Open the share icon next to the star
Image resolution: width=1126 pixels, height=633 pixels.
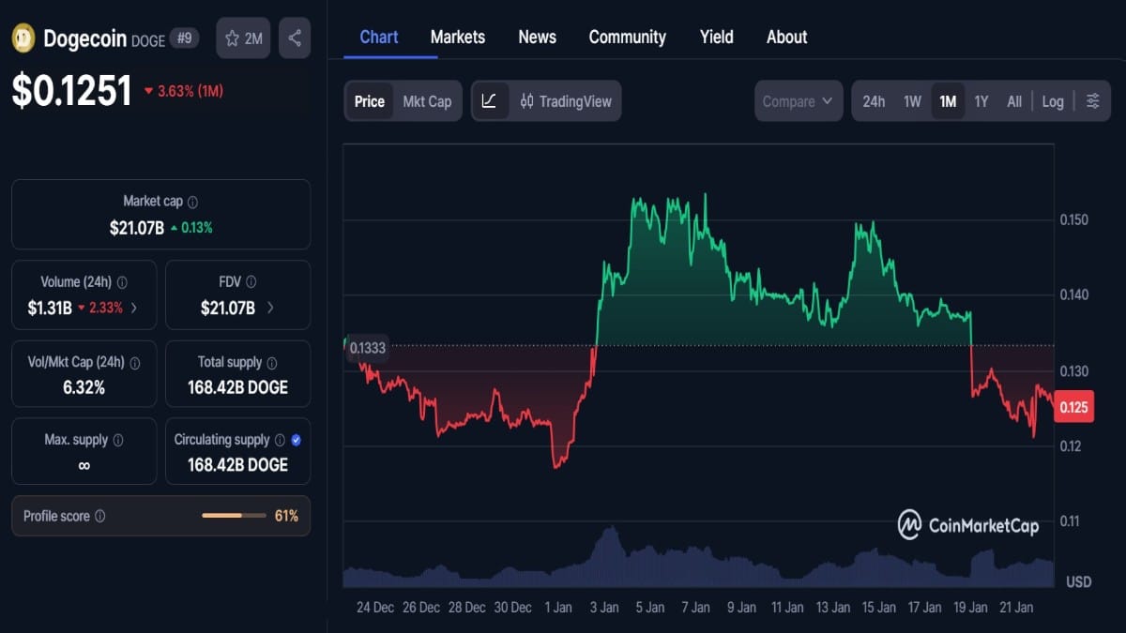(x=294, y=38)
